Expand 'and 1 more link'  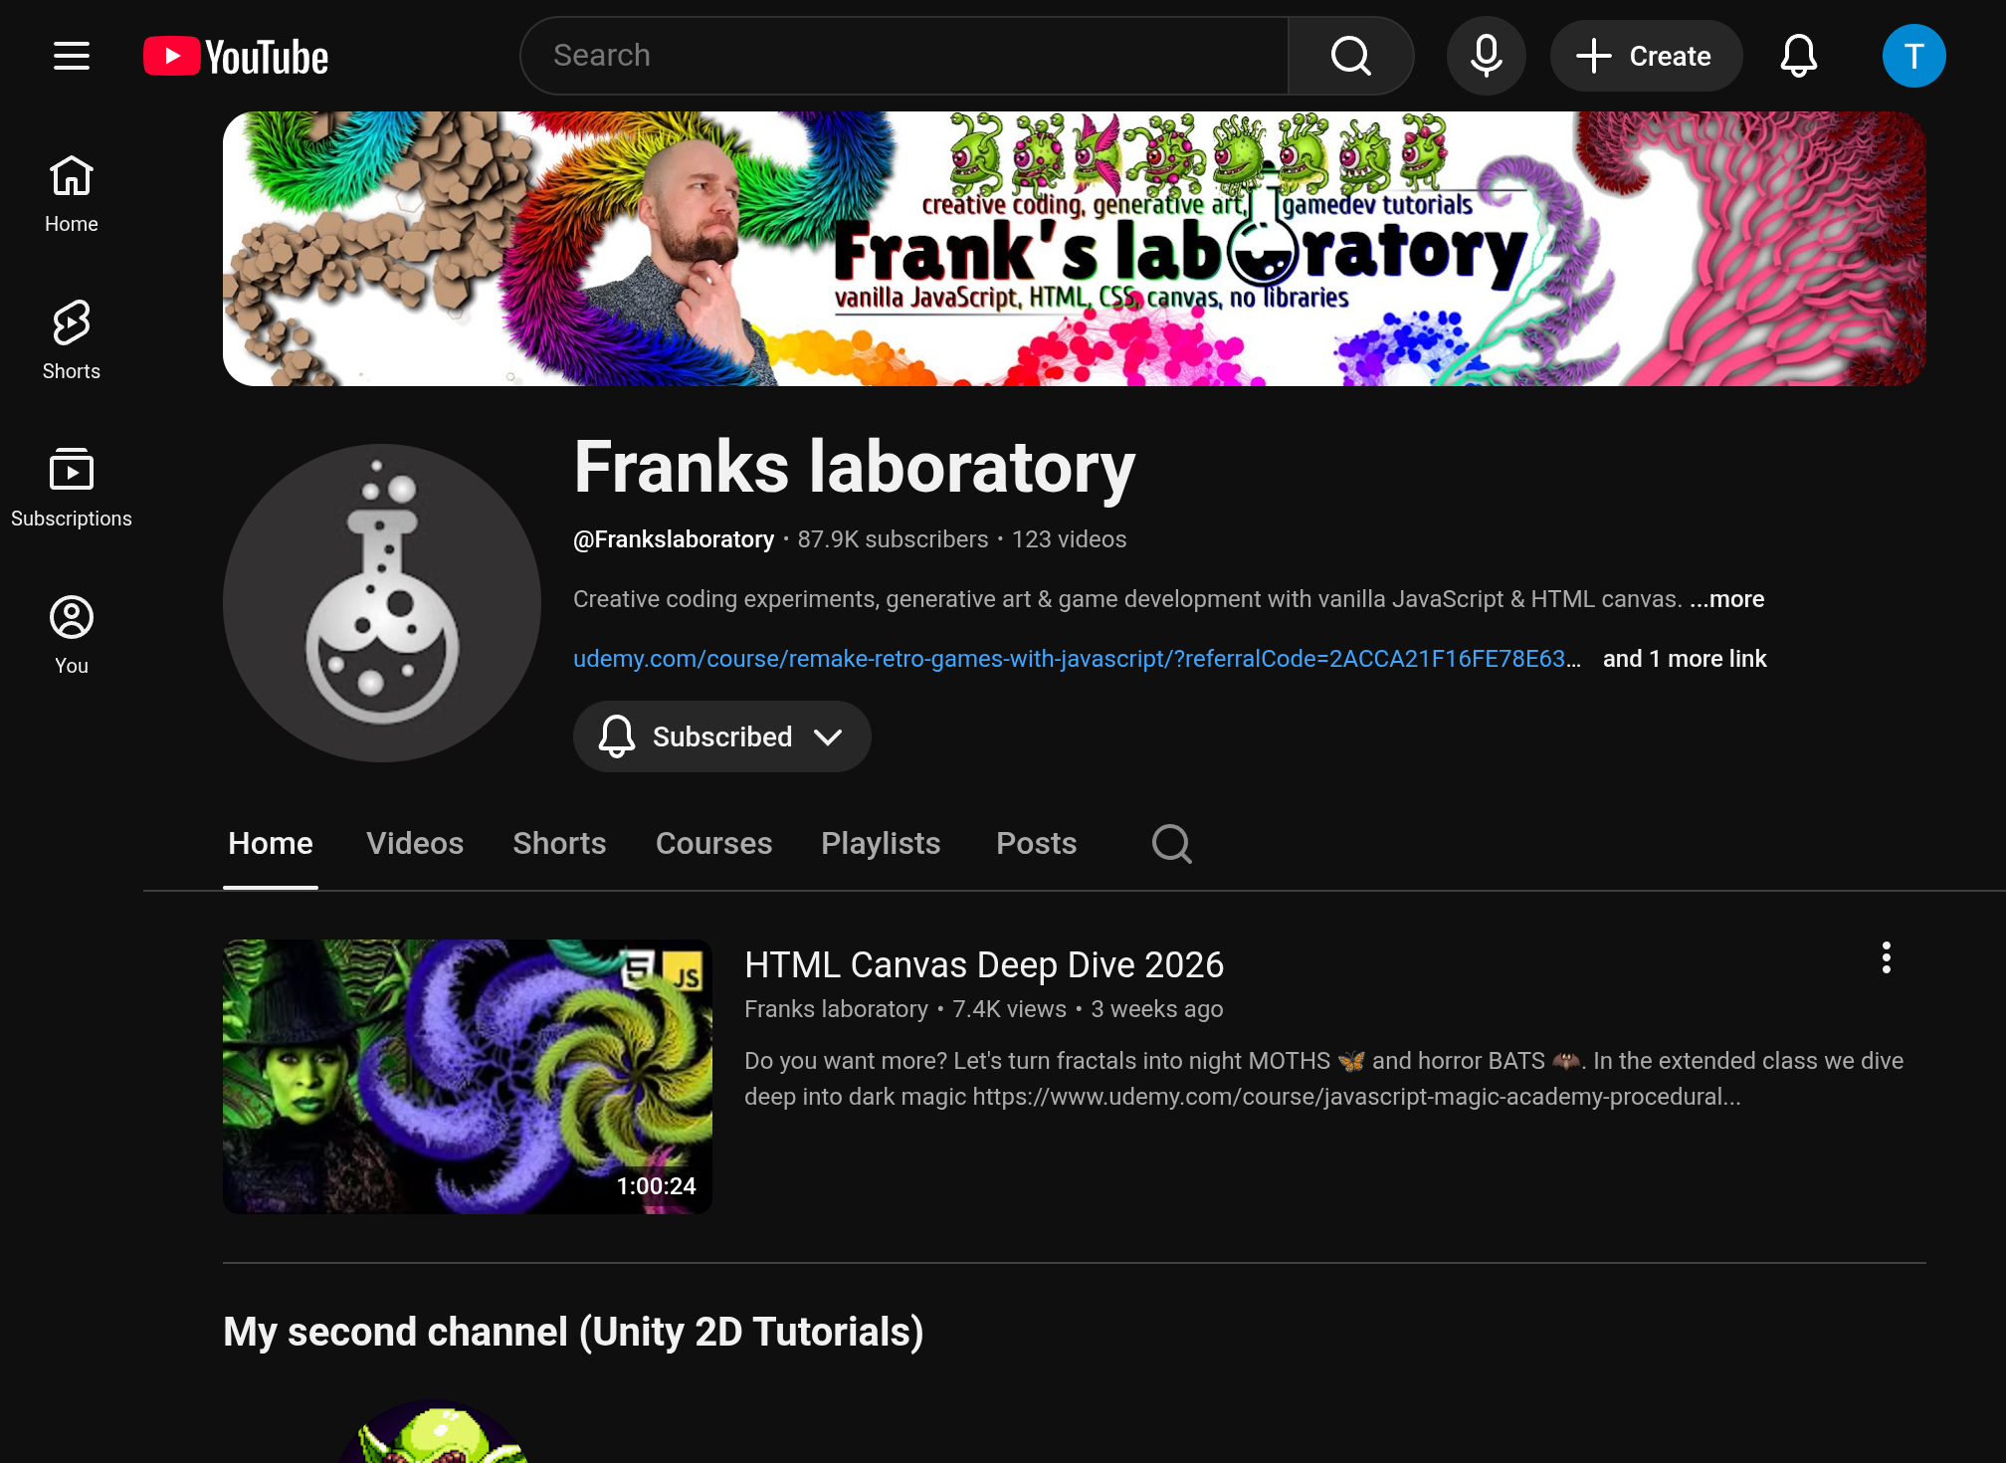pos(1685,659)
